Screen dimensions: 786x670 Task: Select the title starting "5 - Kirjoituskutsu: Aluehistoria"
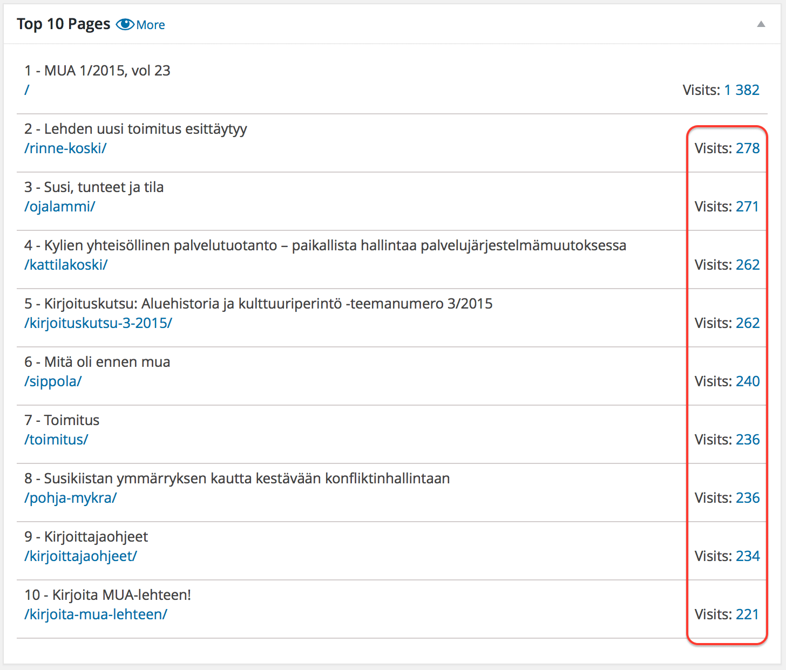(x=258, y=304)
